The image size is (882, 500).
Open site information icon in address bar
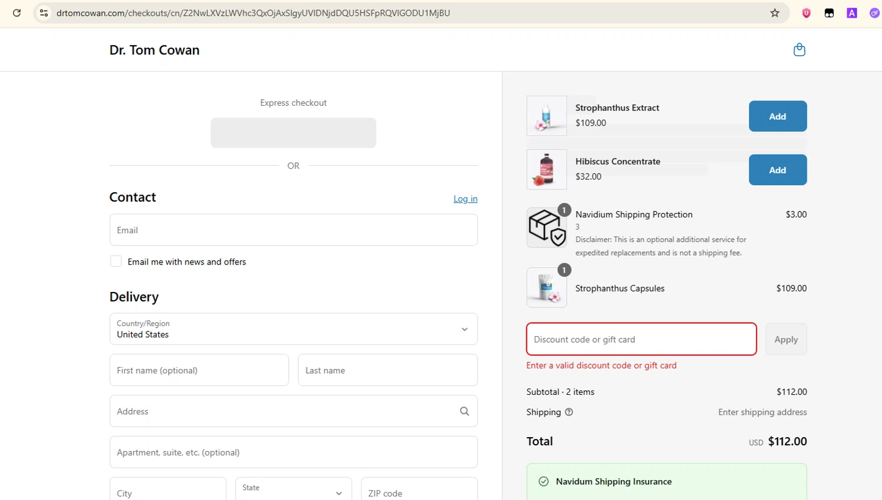click(x=44, y=13)
